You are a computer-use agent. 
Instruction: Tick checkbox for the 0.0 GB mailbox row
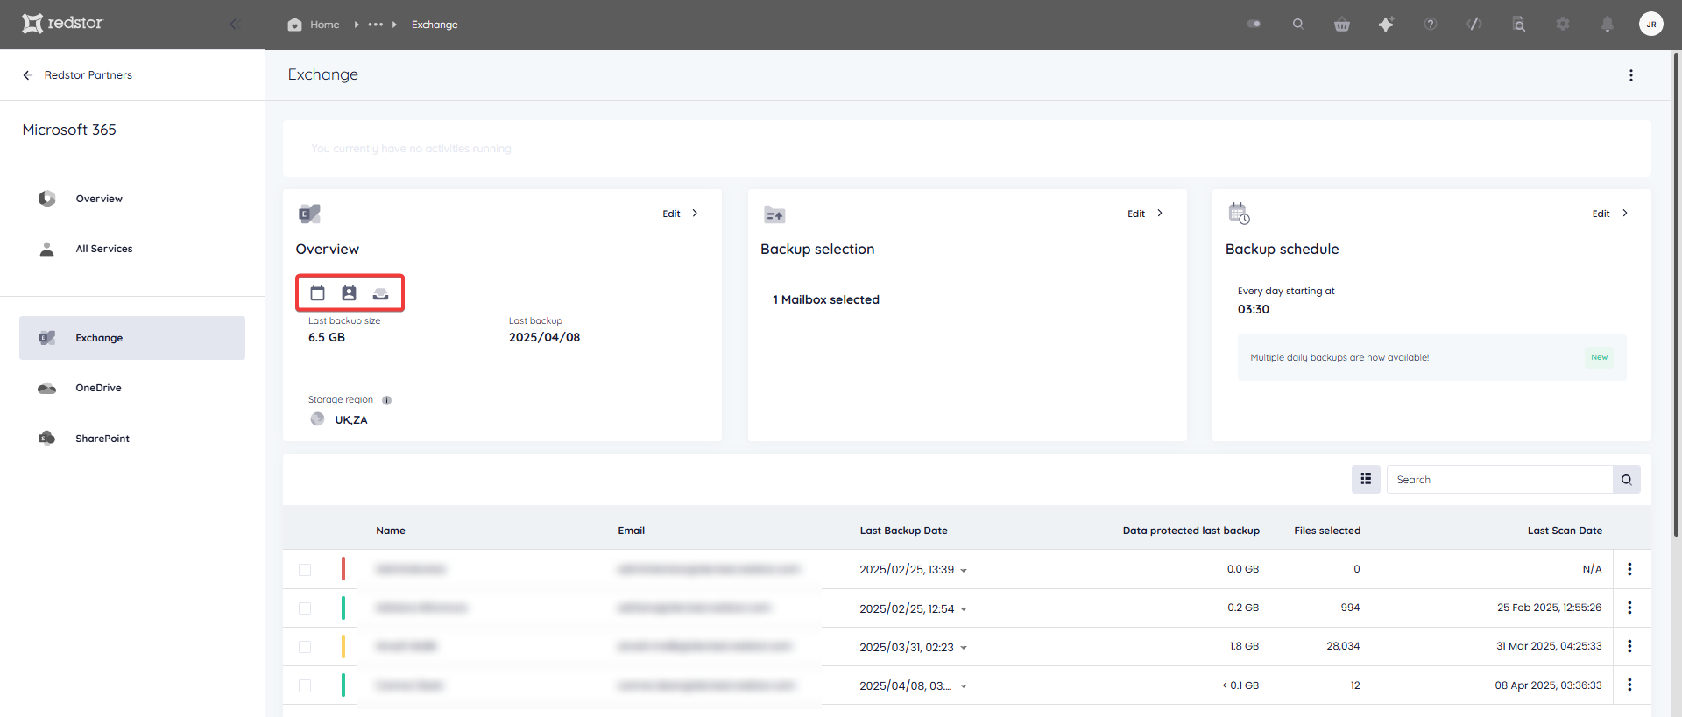coord(305,570)
